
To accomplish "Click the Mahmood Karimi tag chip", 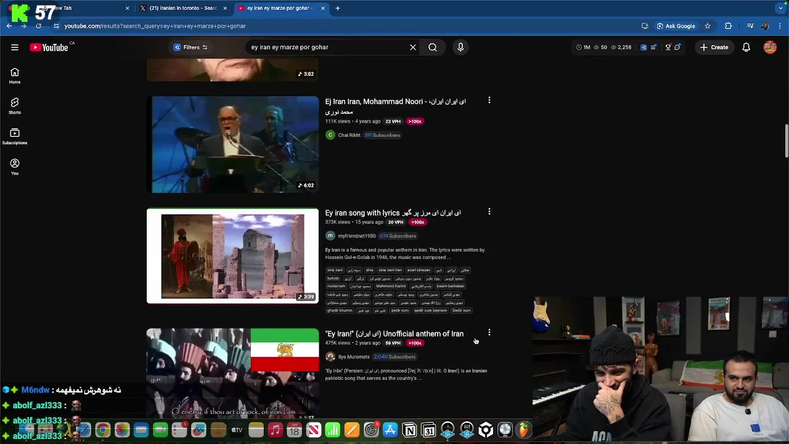I will pyautogui.click(x=391, y=286).
